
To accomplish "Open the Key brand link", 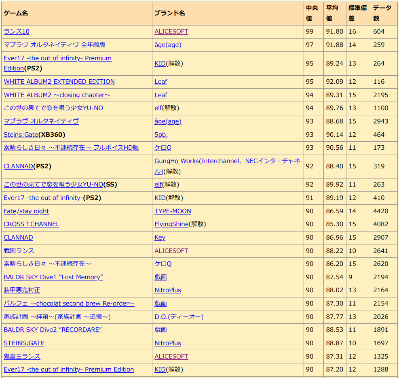I will pos(160,238).
